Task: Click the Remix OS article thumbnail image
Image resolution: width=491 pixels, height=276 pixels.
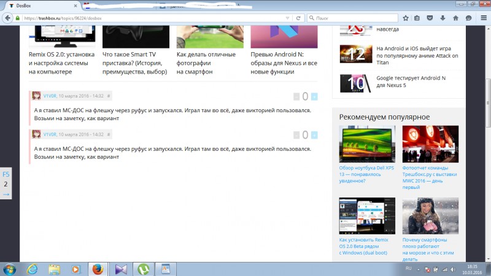Action: (62, 37)
